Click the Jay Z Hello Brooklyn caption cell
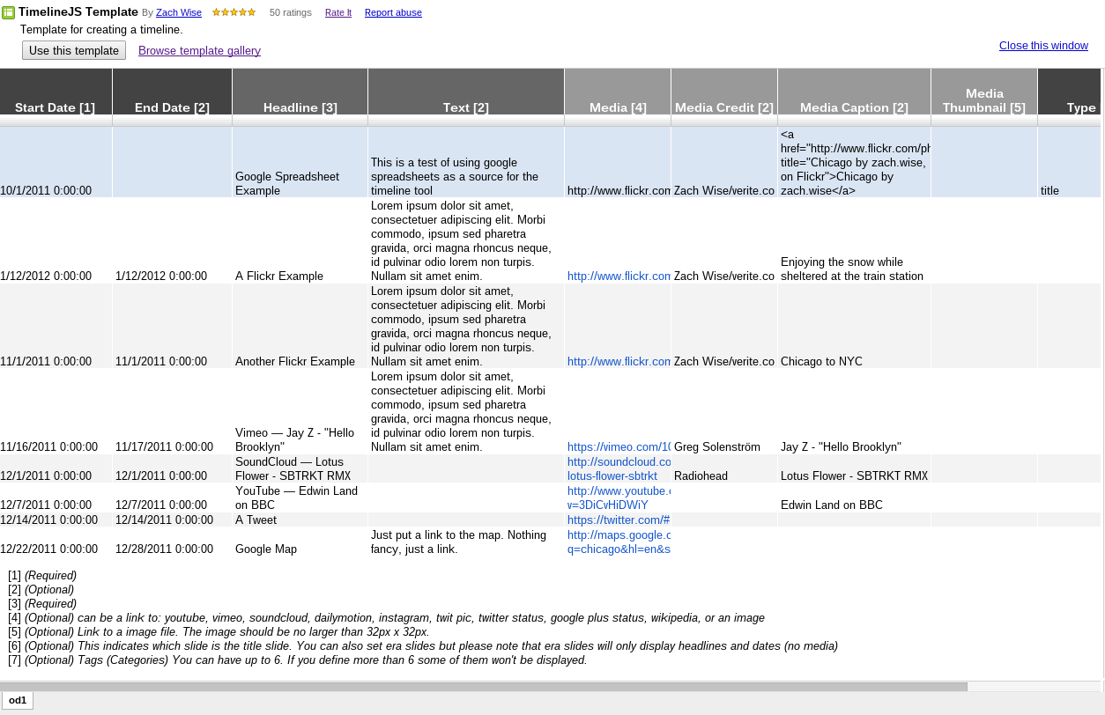The image size is (1105, 715). 854,411
